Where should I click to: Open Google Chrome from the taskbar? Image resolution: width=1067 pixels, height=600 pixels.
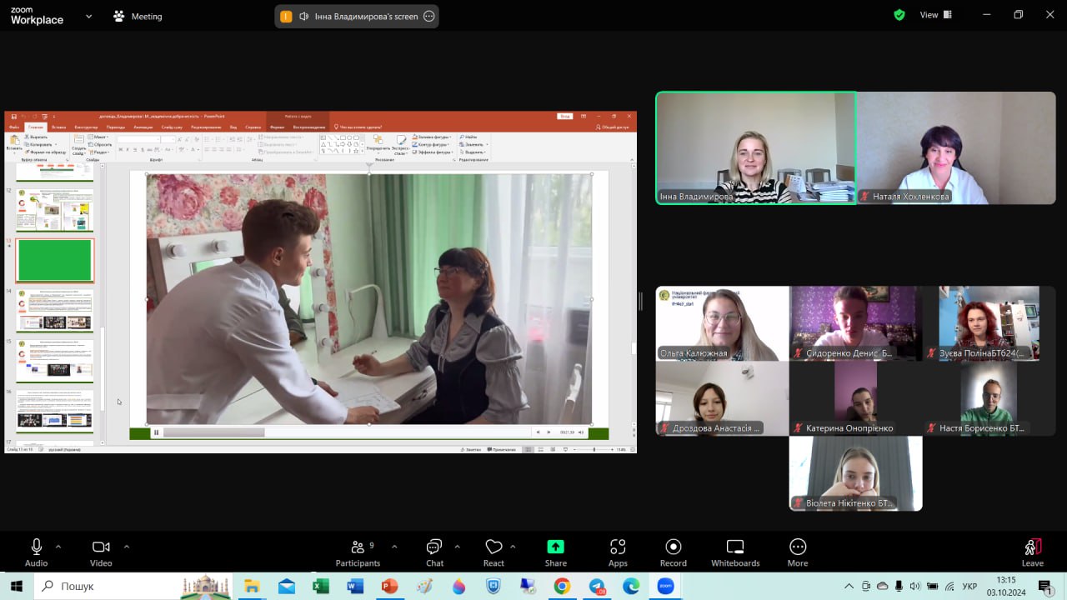click(x=562, y=586)
